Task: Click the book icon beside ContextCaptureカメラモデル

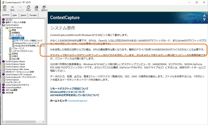Action: pyautogui.click(x=4, y=85)
